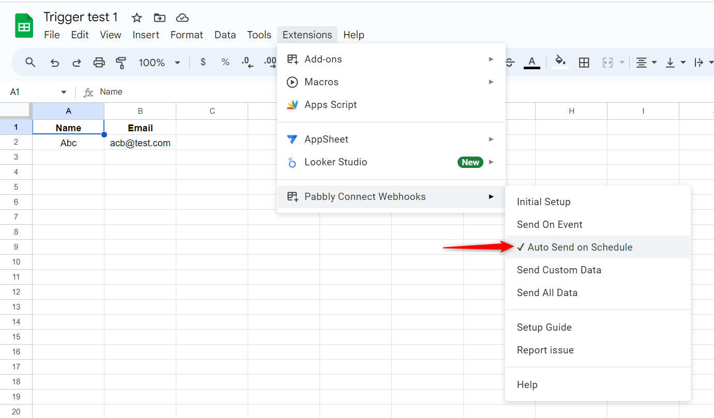This screenshot has width=714, height=418.
Task: Uncheck Auto Send on Schedule
Action: tap(598, 247)
